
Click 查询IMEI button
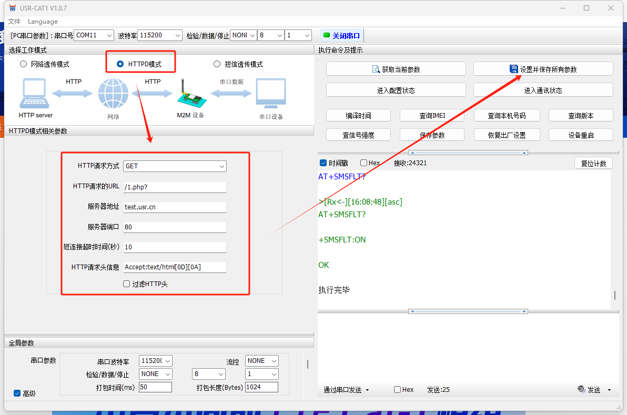(432, 116)
